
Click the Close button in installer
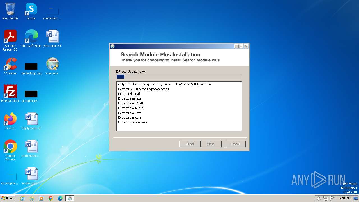tap(211, 144)
